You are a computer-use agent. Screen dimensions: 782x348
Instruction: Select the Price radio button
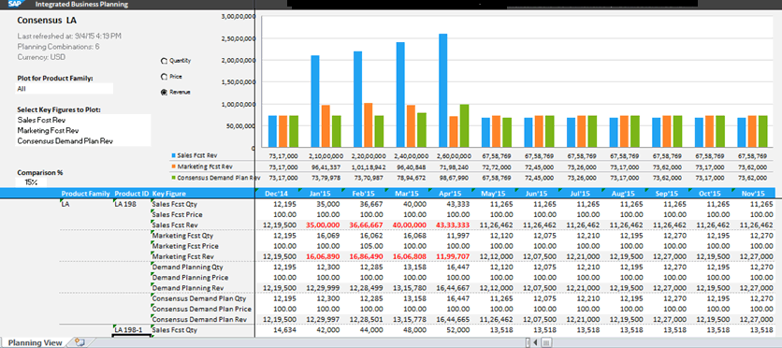[164, 78]
